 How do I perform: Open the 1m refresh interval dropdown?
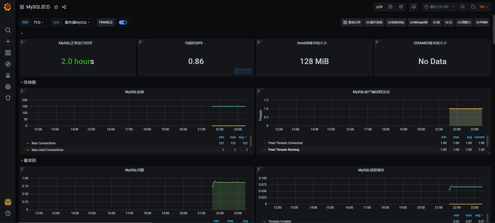484,7
